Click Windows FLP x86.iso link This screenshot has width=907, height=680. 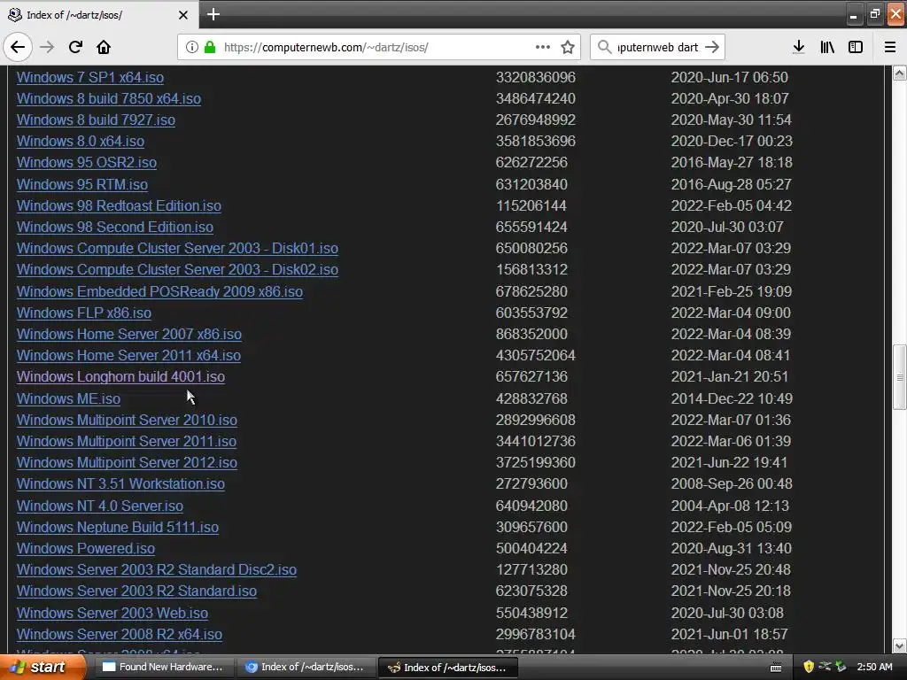click(x=84, y=313)
